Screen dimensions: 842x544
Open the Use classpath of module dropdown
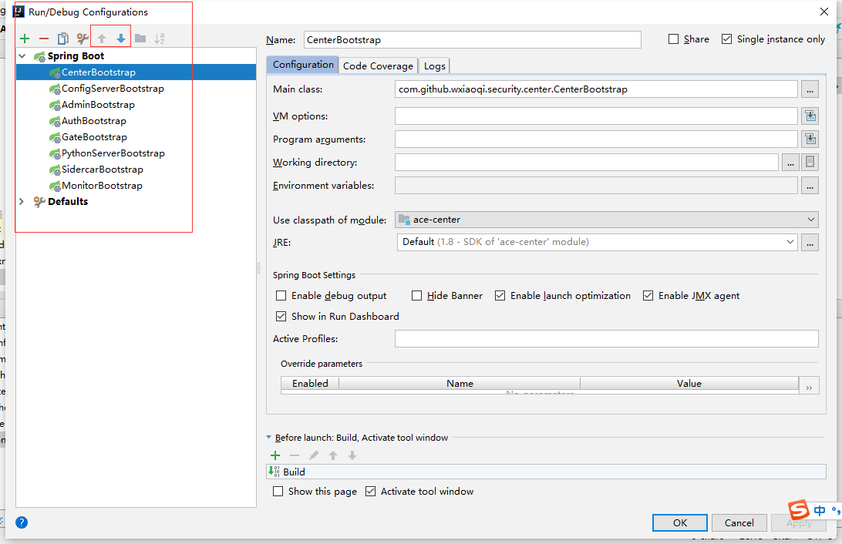[606, 220]
